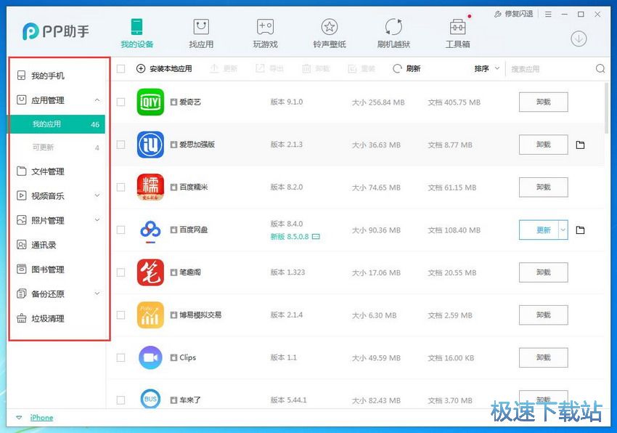Click the 修复闪退 repair crash link

[513, 15]
